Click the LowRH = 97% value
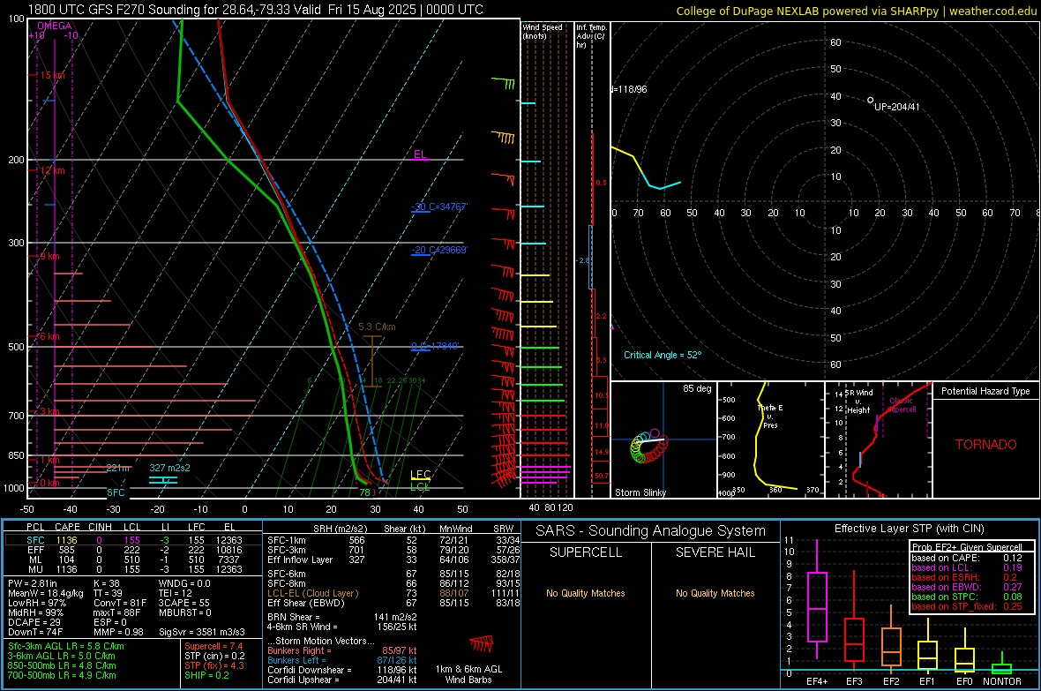This screenshot has height=691, width=1041. tap(37, 603)
